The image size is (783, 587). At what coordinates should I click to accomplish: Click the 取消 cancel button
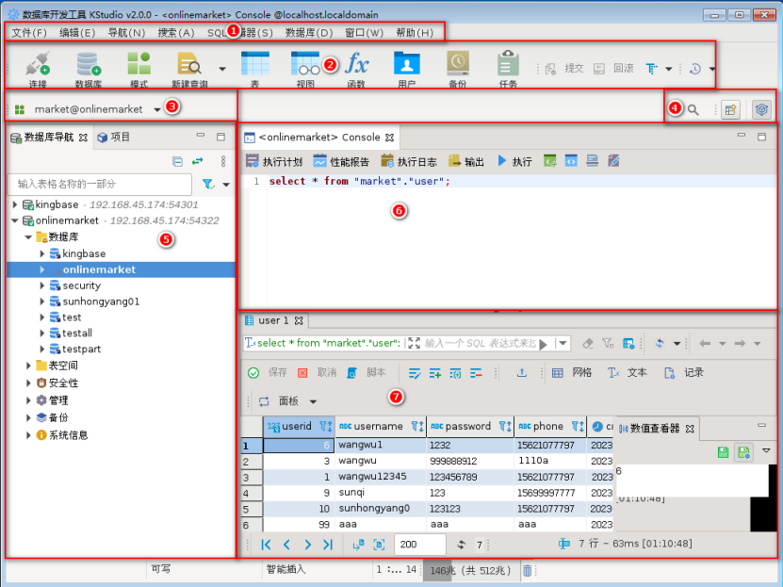tap(318, 372)
